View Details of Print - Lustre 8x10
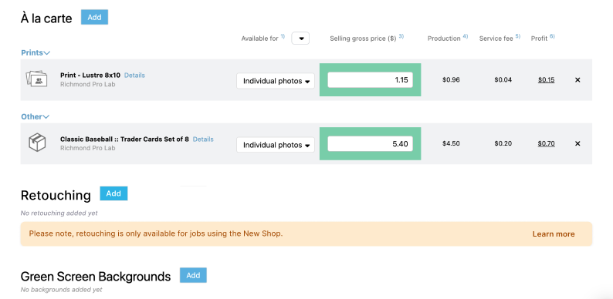 [x=134, y=76]
